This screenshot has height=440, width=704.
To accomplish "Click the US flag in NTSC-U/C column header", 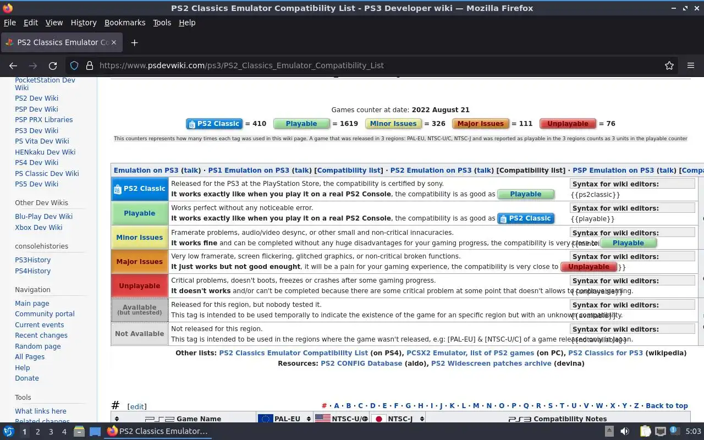I will click(323, 419).
